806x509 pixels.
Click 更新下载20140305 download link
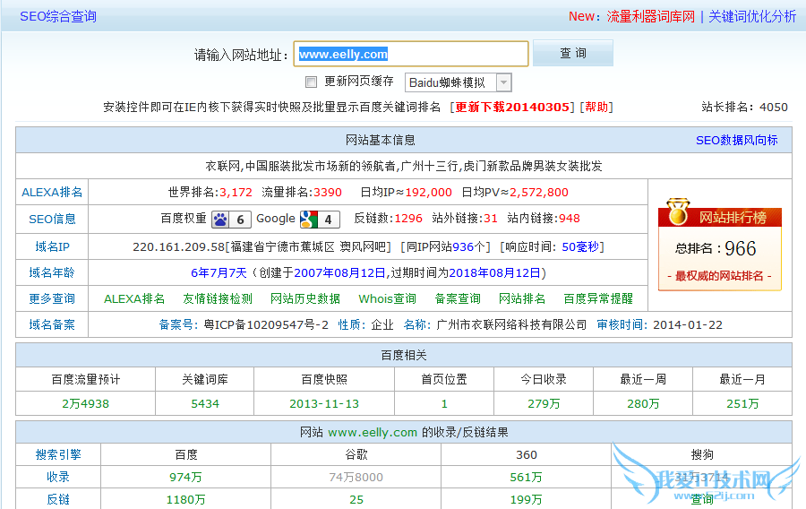click(x=512, y=108)
